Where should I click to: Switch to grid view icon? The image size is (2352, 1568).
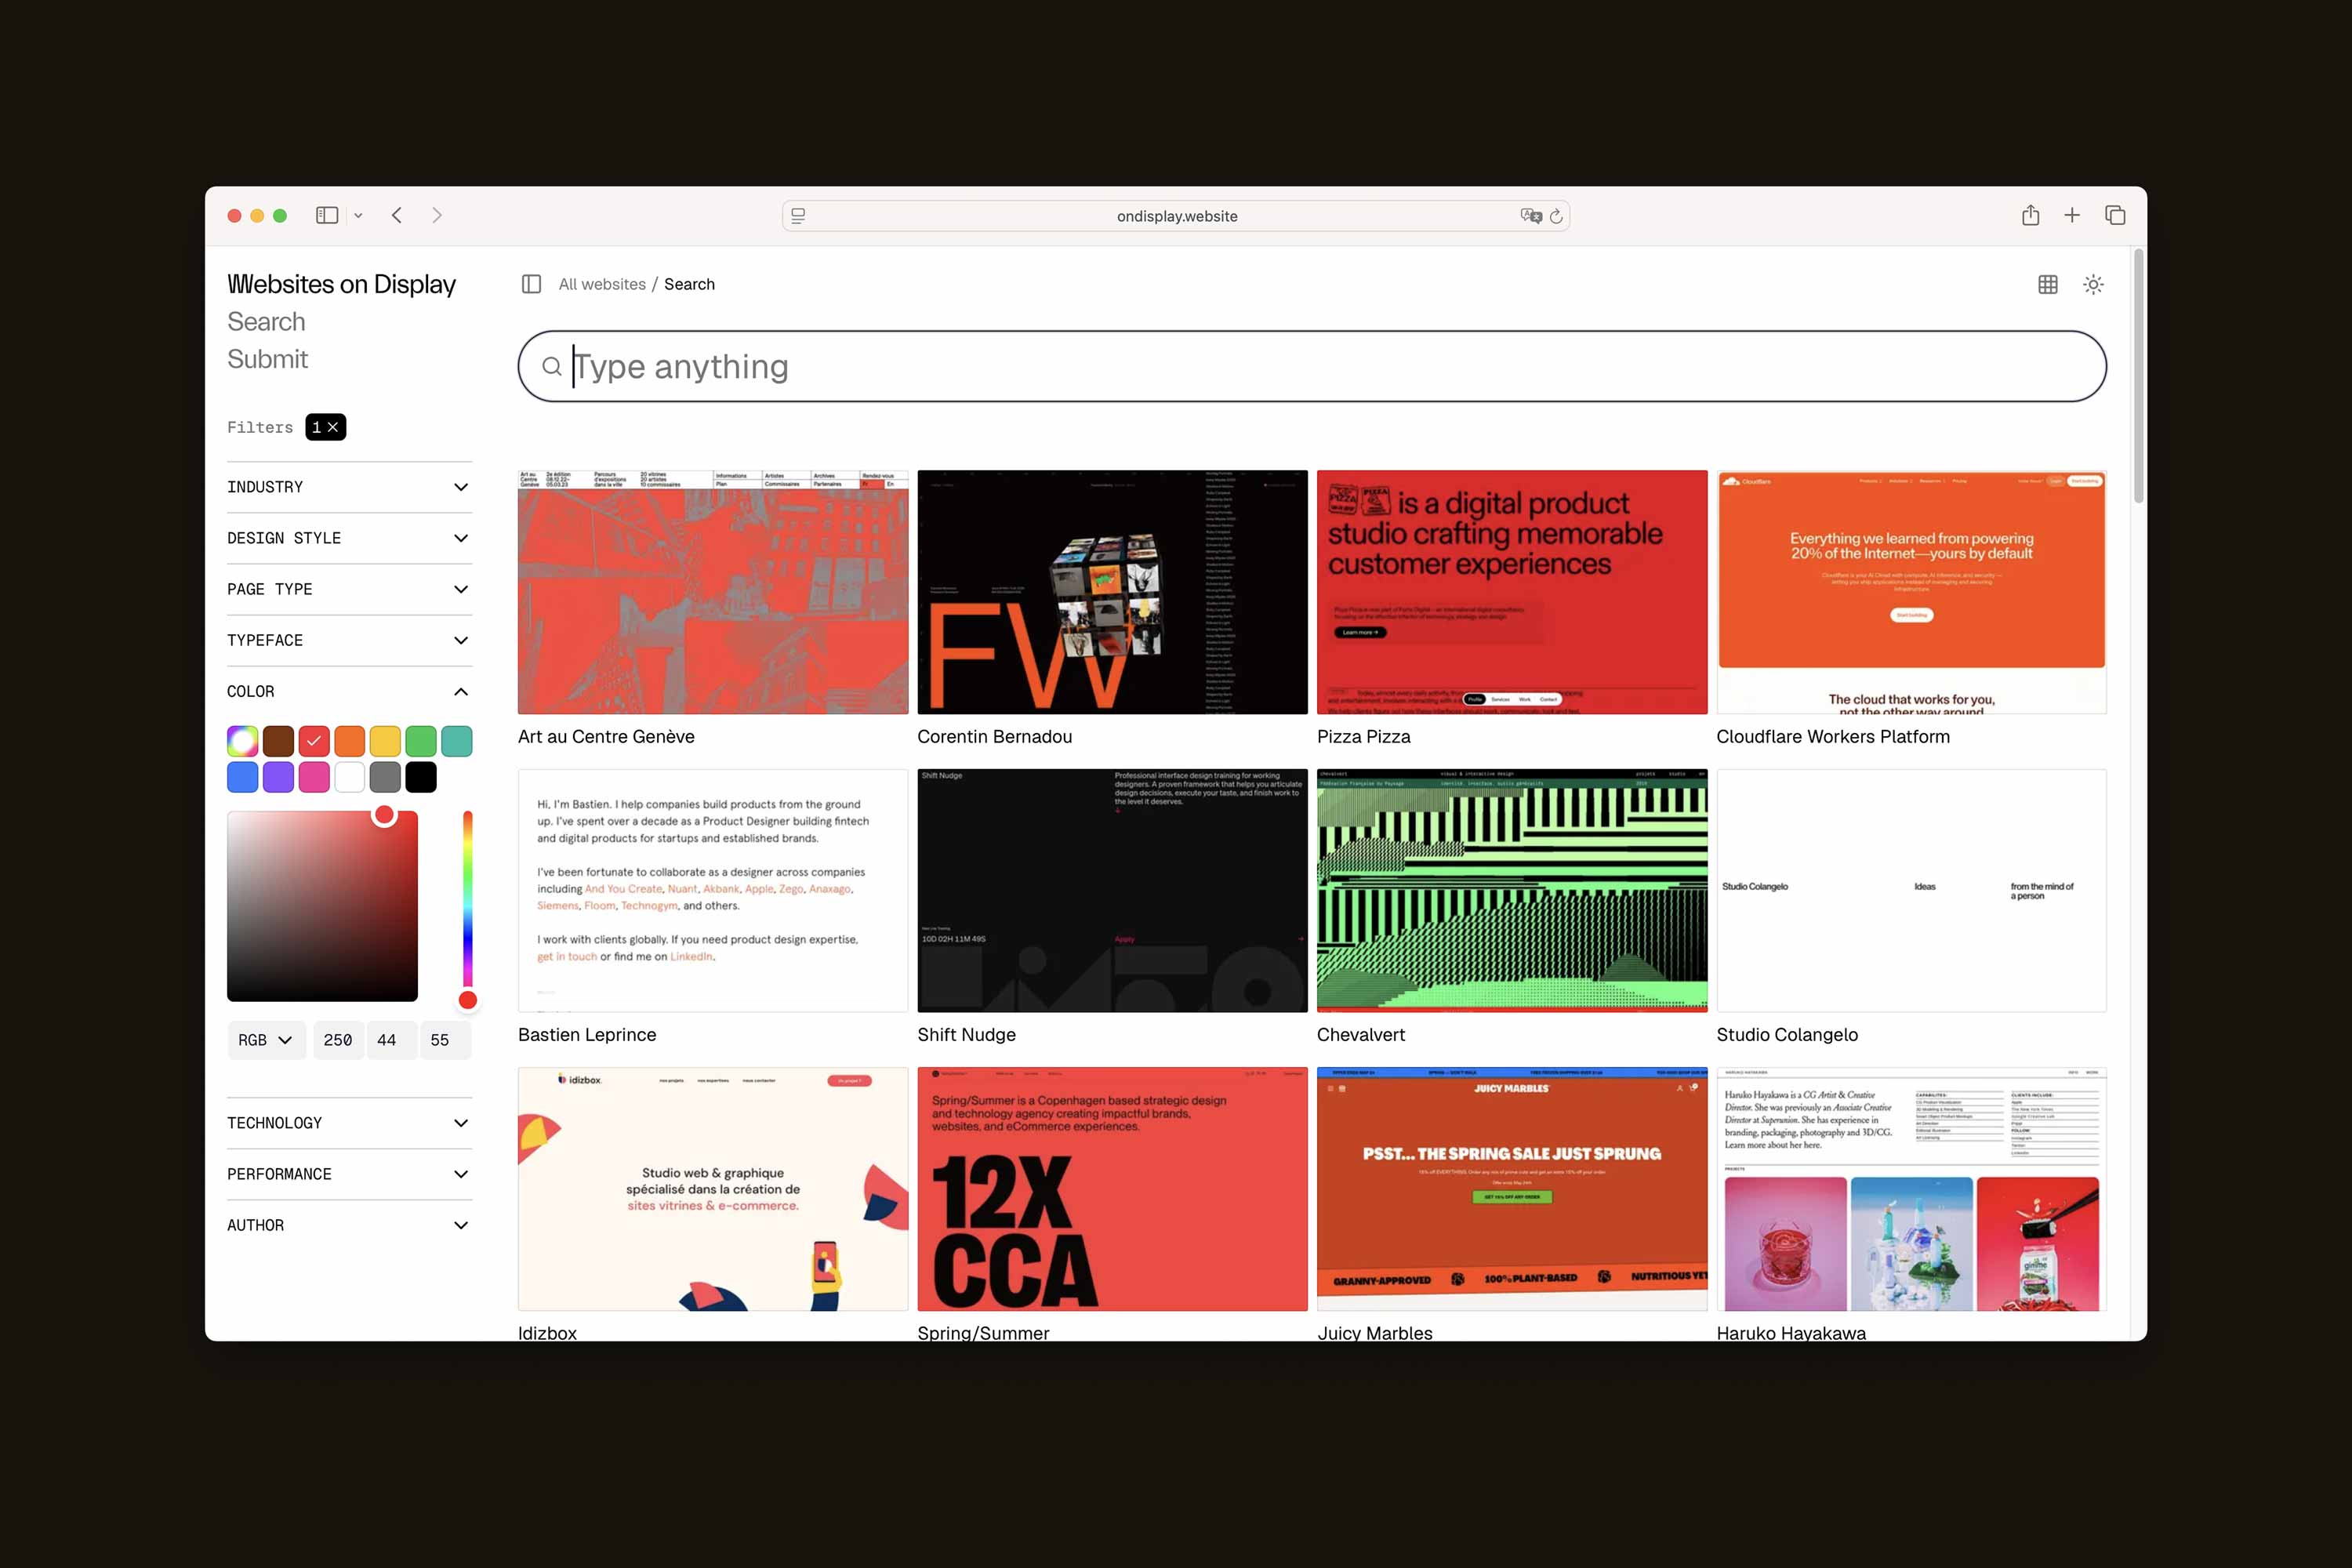click(2048, 285)
